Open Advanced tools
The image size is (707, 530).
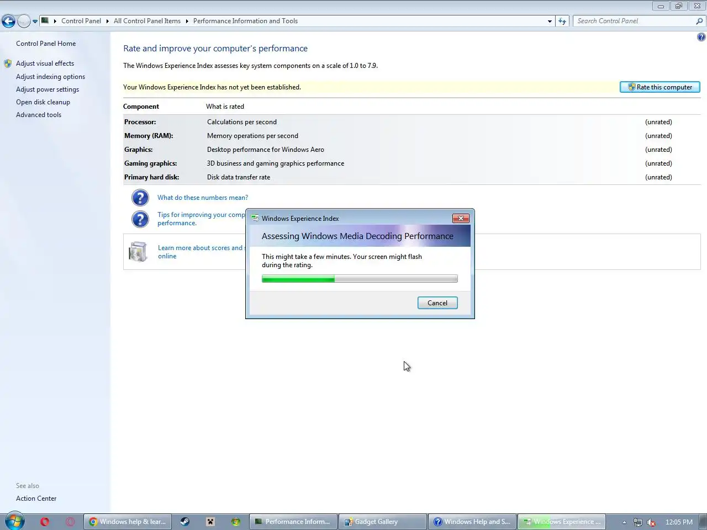39,115
